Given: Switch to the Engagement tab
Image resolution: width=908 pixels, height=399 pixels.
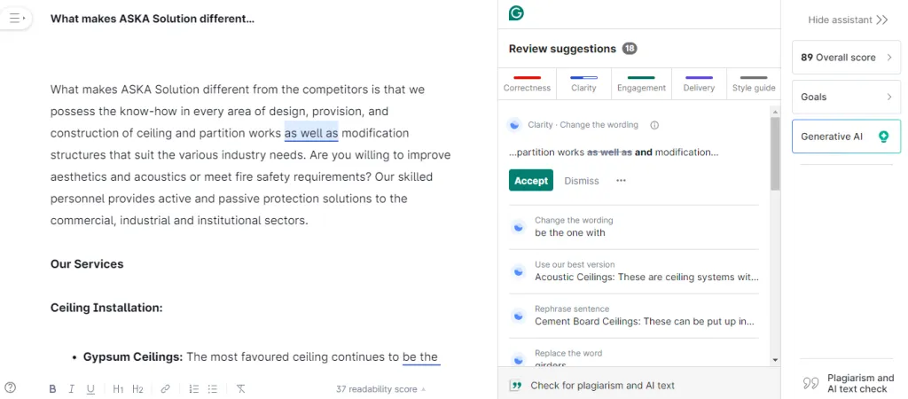Looking at the screenshot, I should click(641, 82).
